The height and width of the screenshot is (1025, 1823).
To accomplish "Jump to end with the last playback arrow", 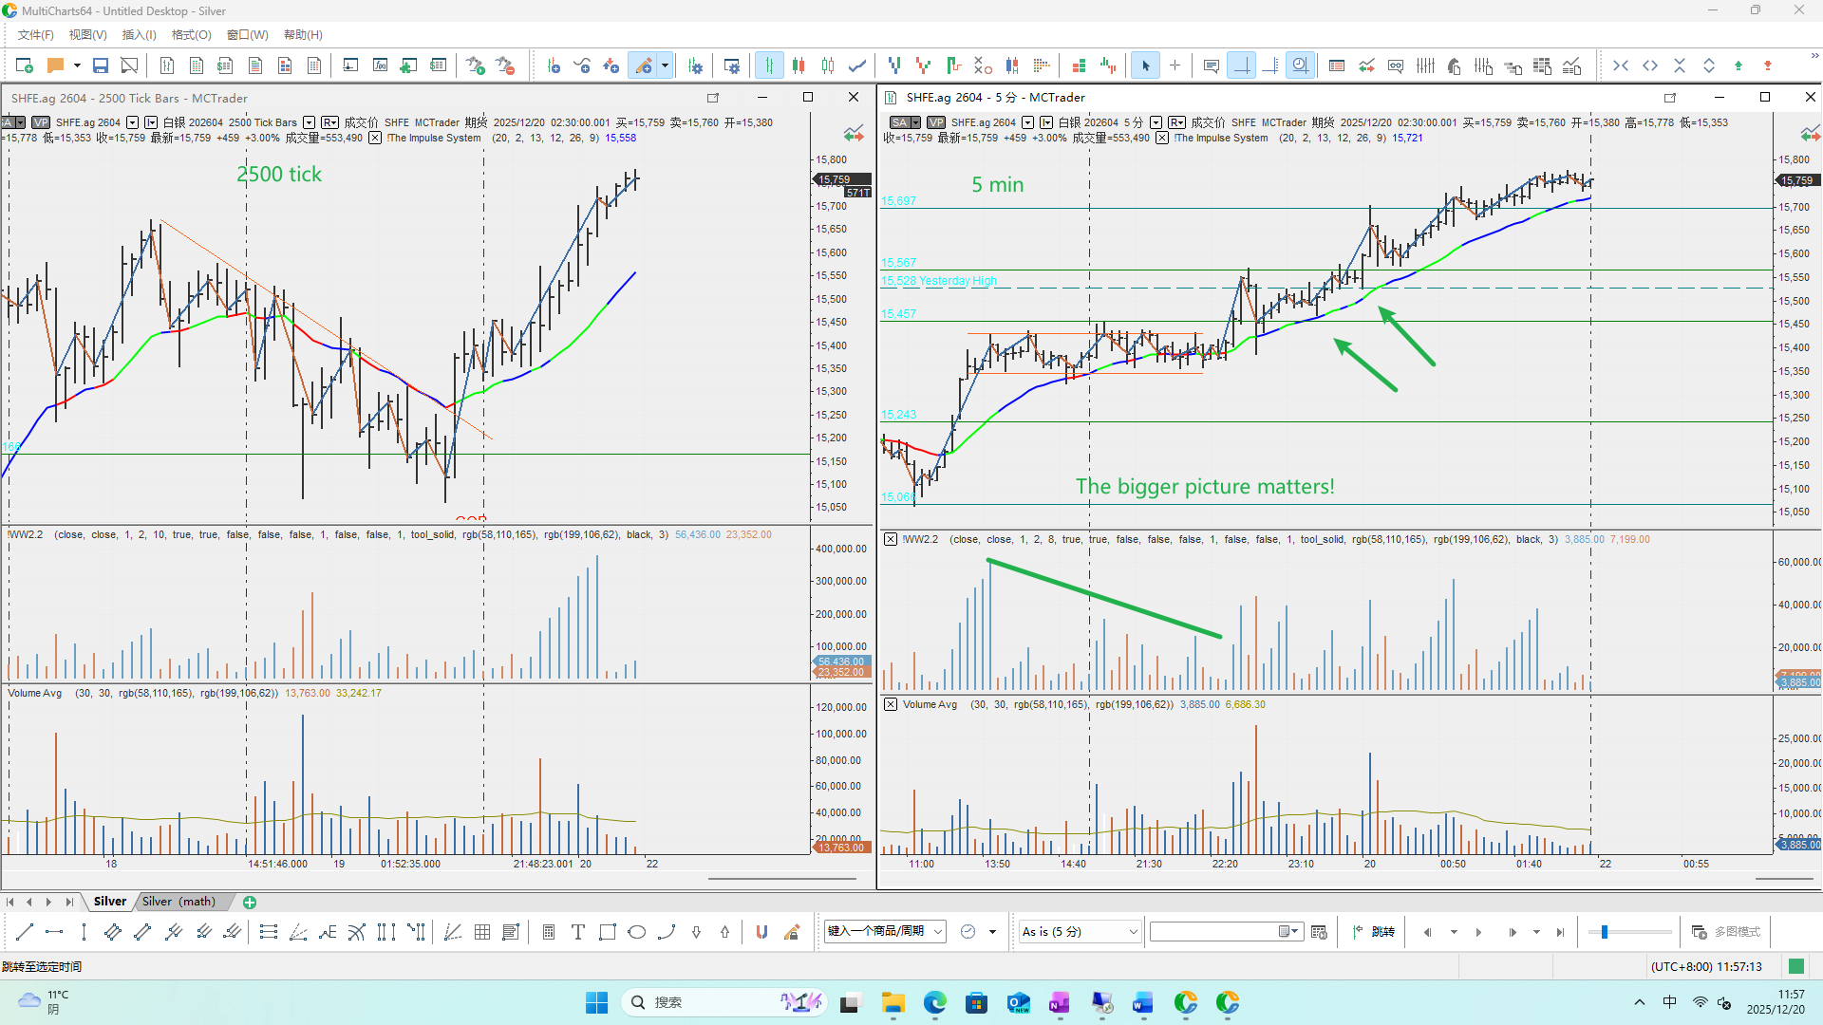I will click(1560, 932).
